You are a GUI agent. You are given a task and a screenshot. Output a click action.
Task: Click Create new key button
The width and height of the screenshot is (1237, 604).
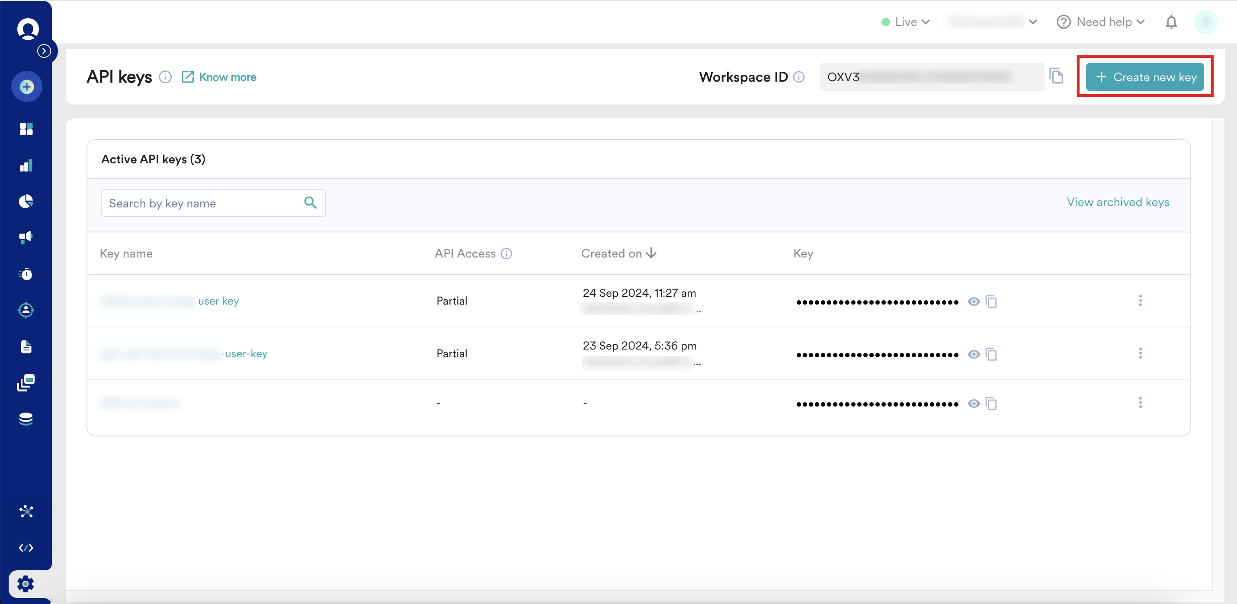point(1145,77)
